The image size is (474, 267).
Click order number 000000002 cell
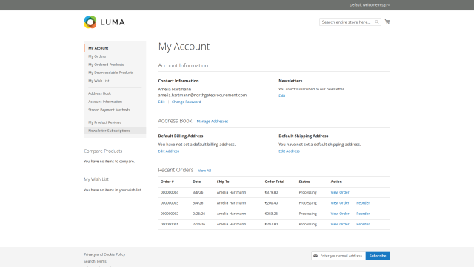[170, 214]
